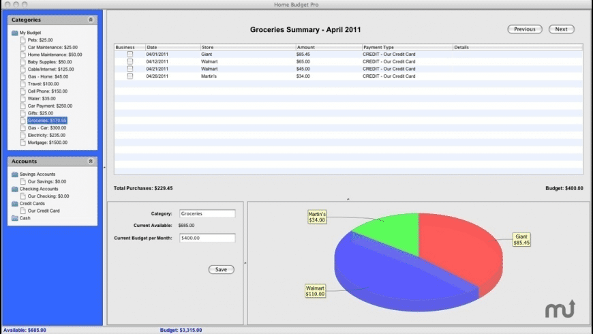Screen dimensions: 593x334
Task: Select Our Savings account in tree
Action: (46, 182)
